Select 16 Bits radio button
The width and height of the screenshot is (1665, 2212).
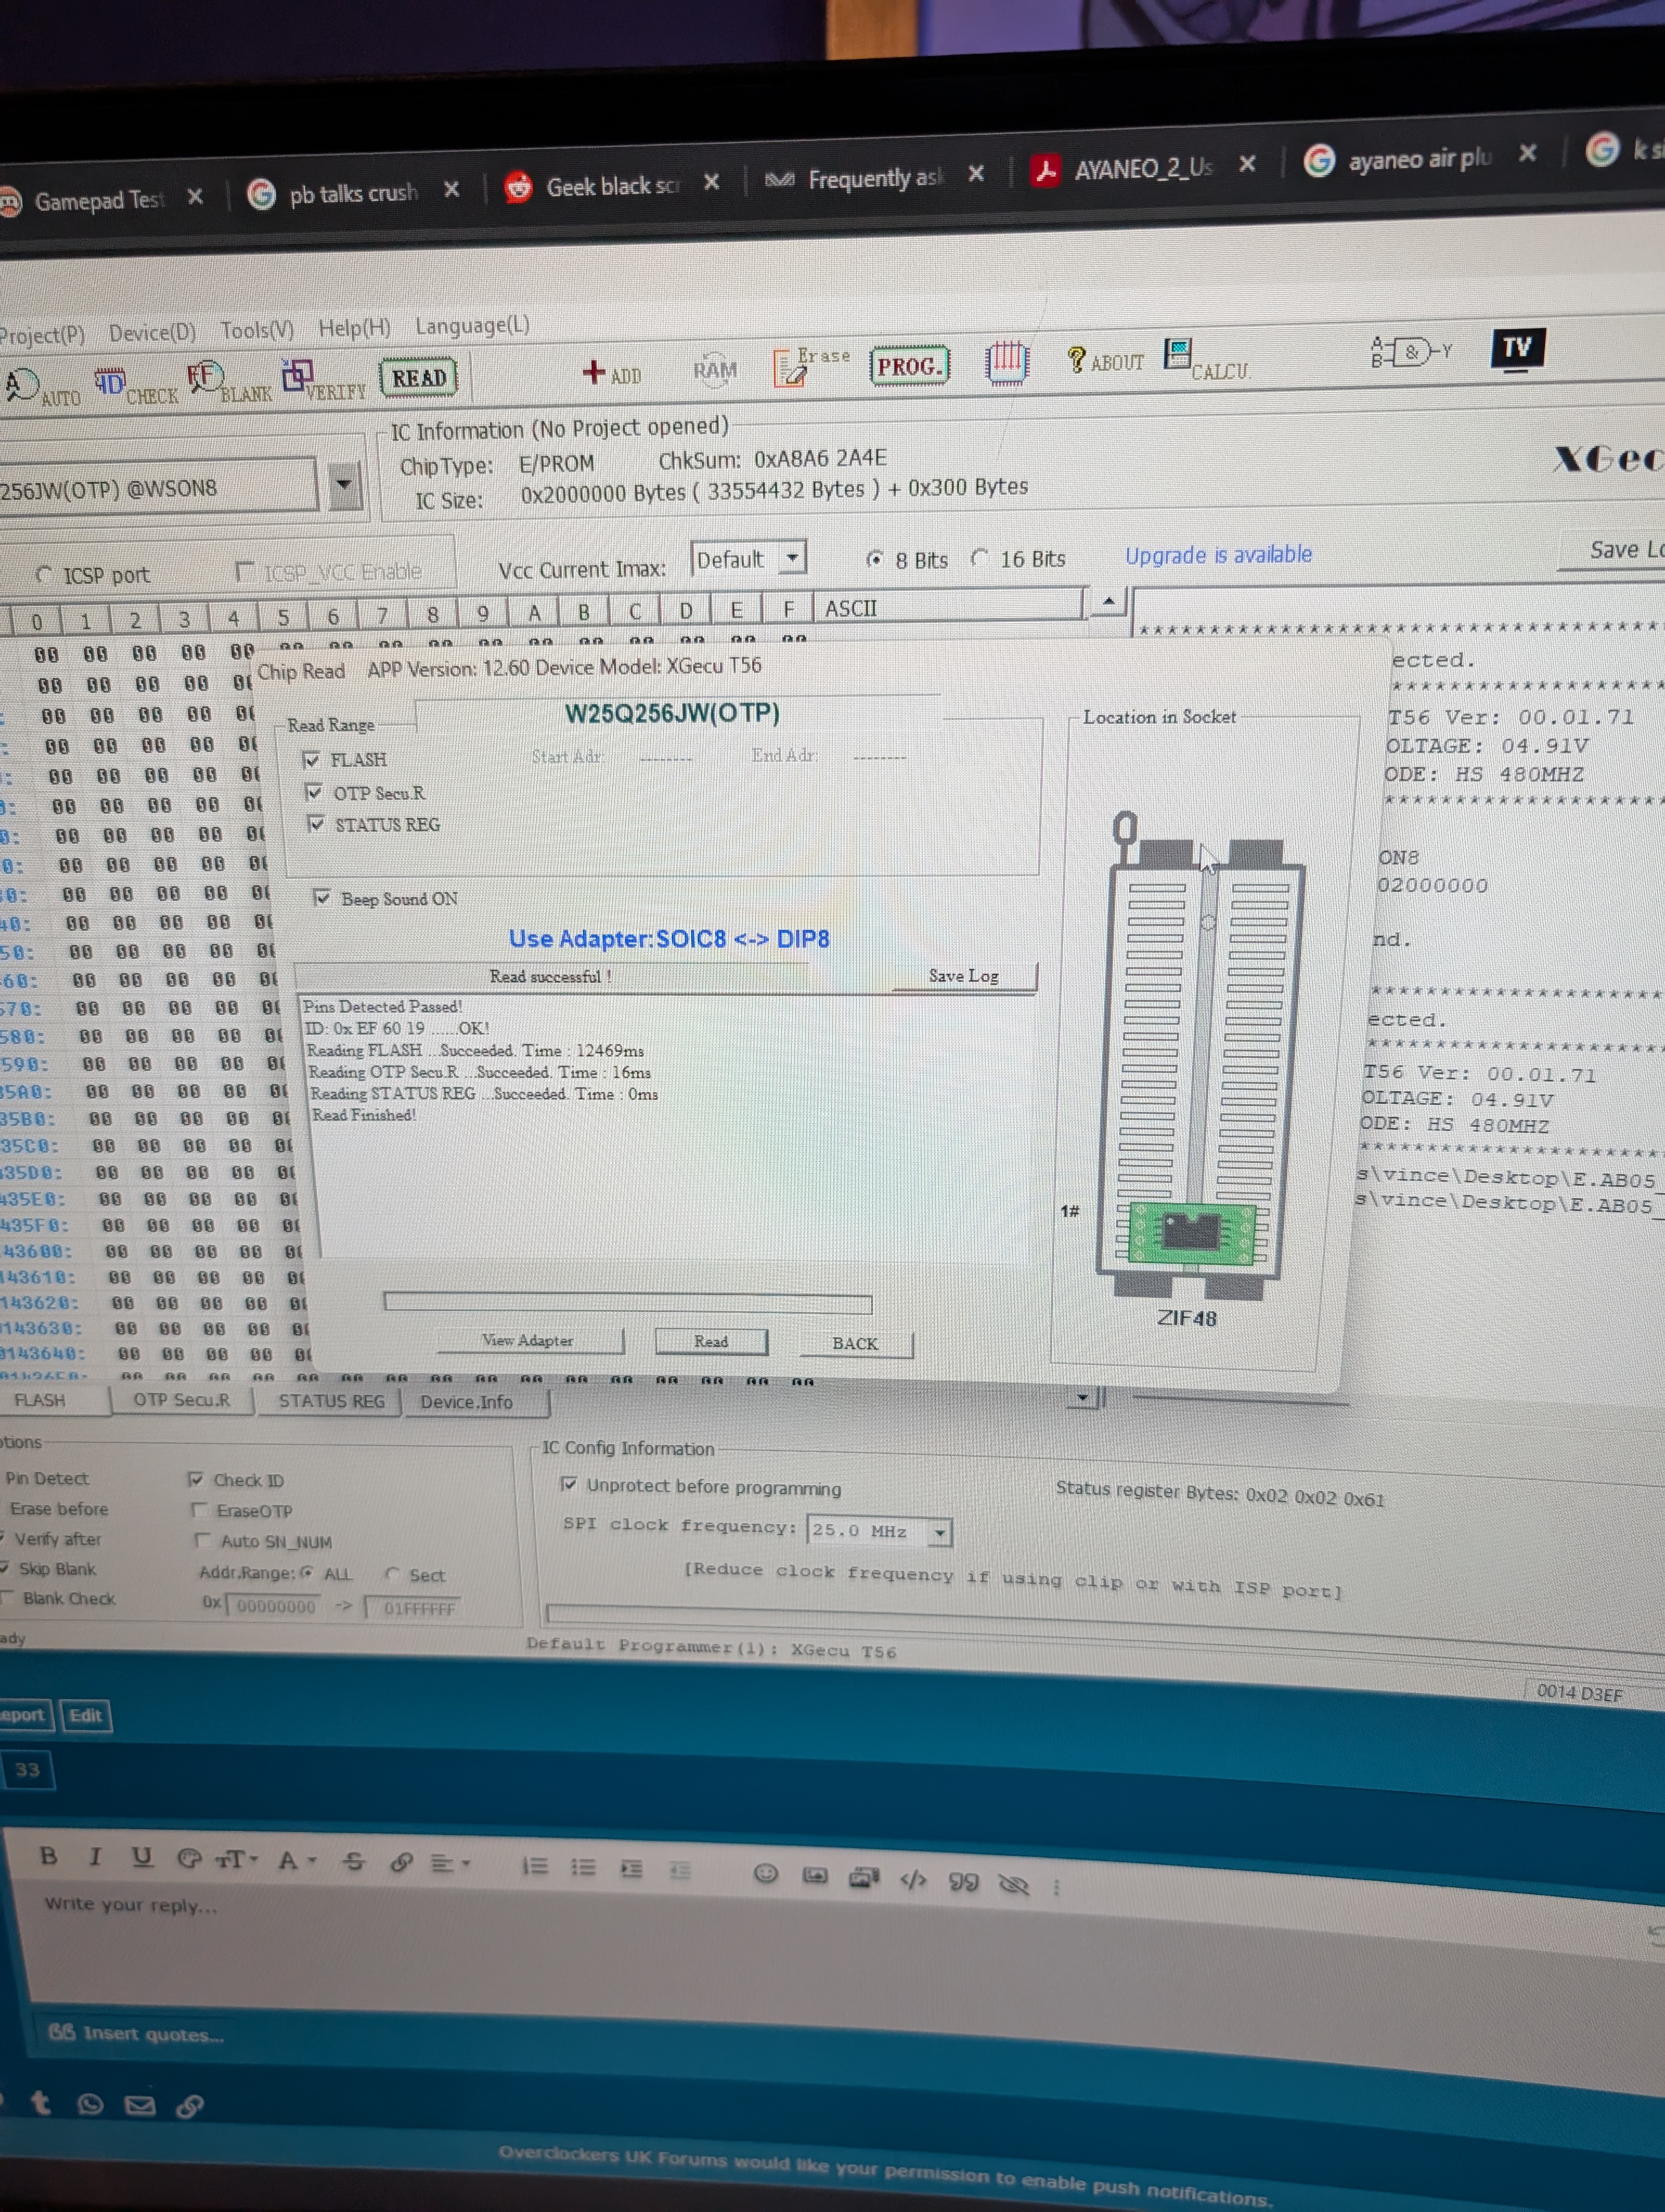coord(980,558)
